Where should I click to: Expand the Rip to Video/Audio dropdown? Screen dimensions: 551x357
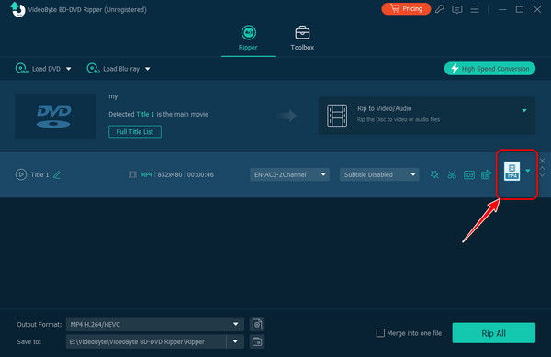(x=524, y=110)
